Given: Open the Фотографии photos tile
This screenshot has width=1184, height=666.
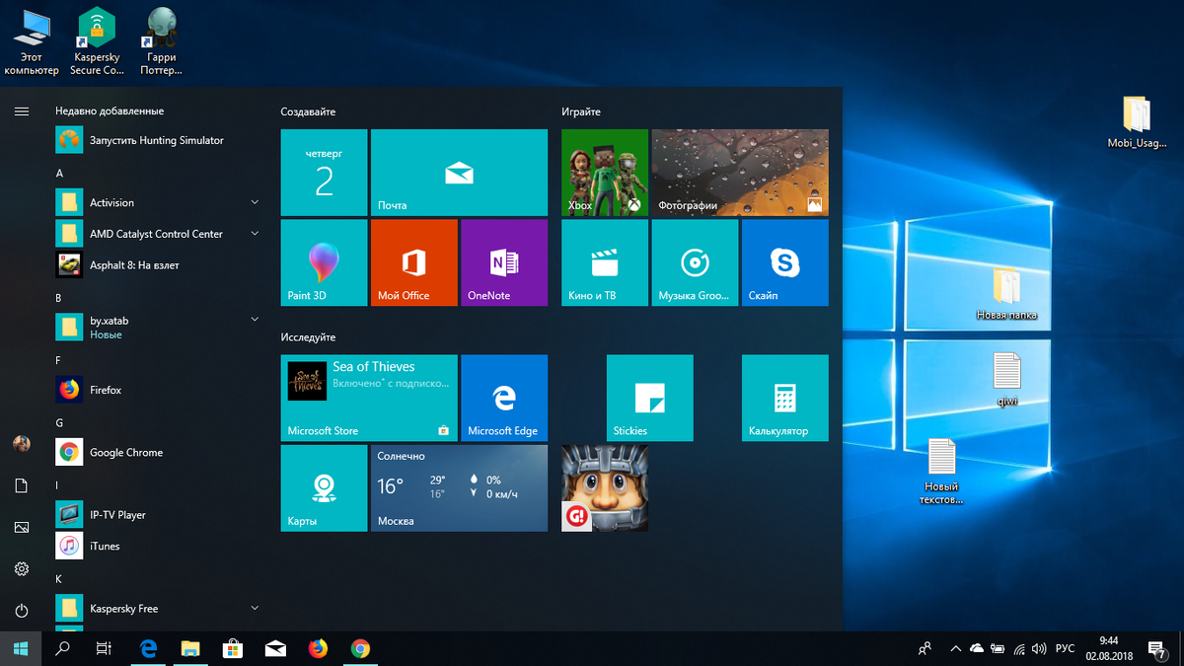Looking at the screenshot, I should tap(740, 173).
